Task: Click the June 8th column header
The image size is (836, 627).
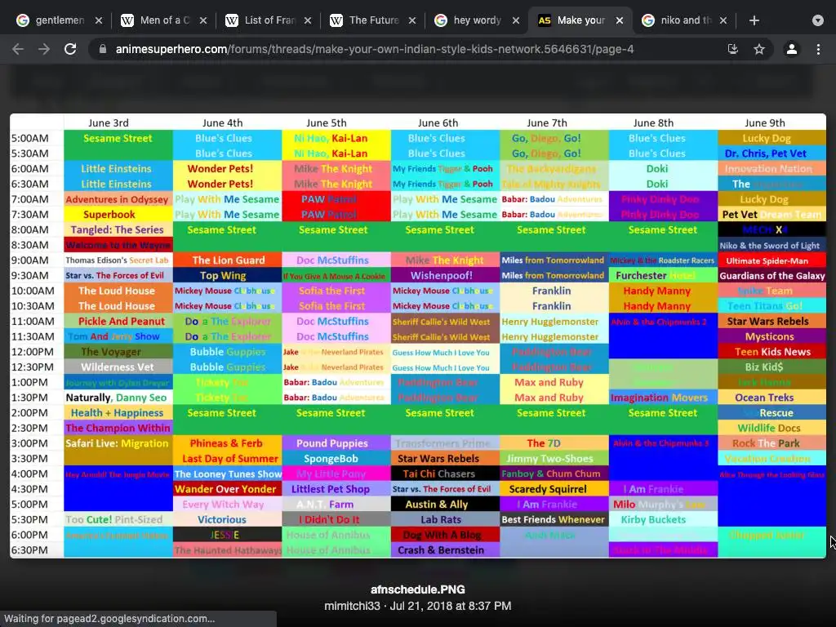Action: click(x=653, y=122)
